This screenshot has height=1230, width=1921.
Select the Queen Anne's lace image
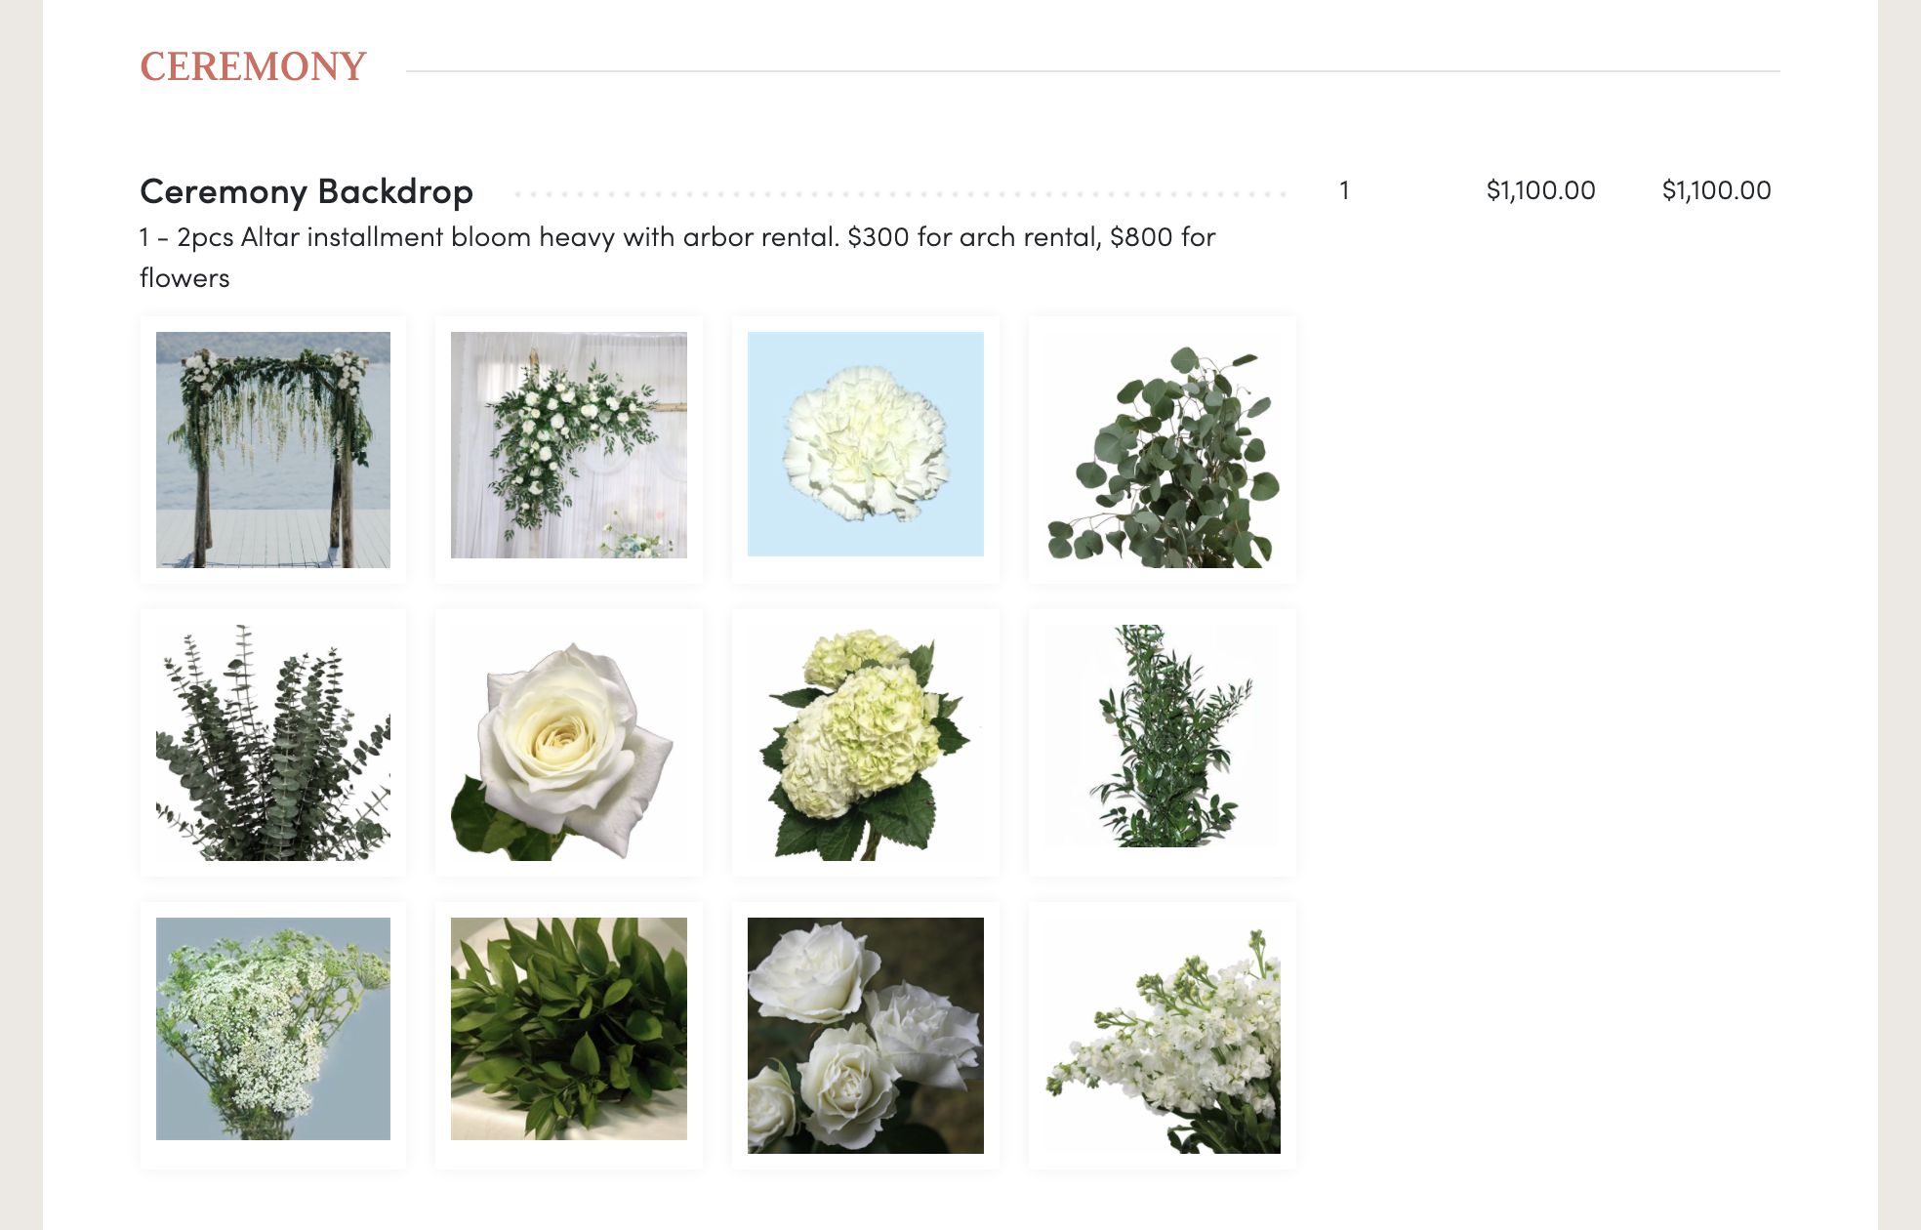tap(273, 1029)
